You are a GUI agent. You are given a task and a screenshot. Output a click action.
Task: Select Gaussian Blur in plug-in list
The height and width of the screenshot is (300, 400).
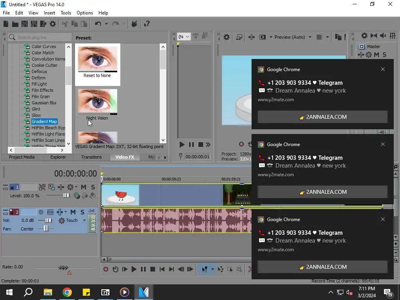click(x=44, y=103)
